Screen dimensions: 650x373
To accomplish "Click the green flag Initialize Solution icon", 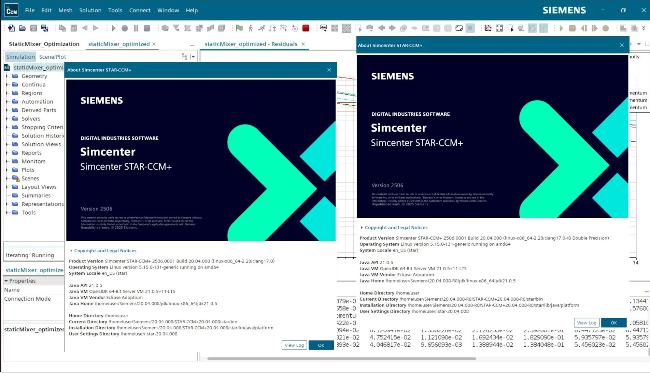I will click(239, 28).
